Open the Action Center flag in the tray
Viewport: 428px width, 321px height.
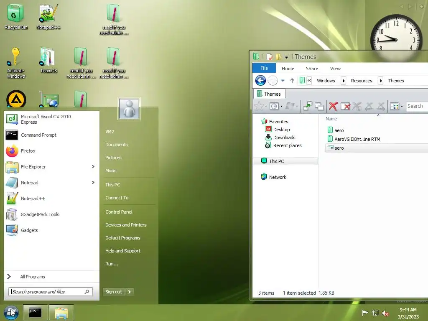pos(364,313)
